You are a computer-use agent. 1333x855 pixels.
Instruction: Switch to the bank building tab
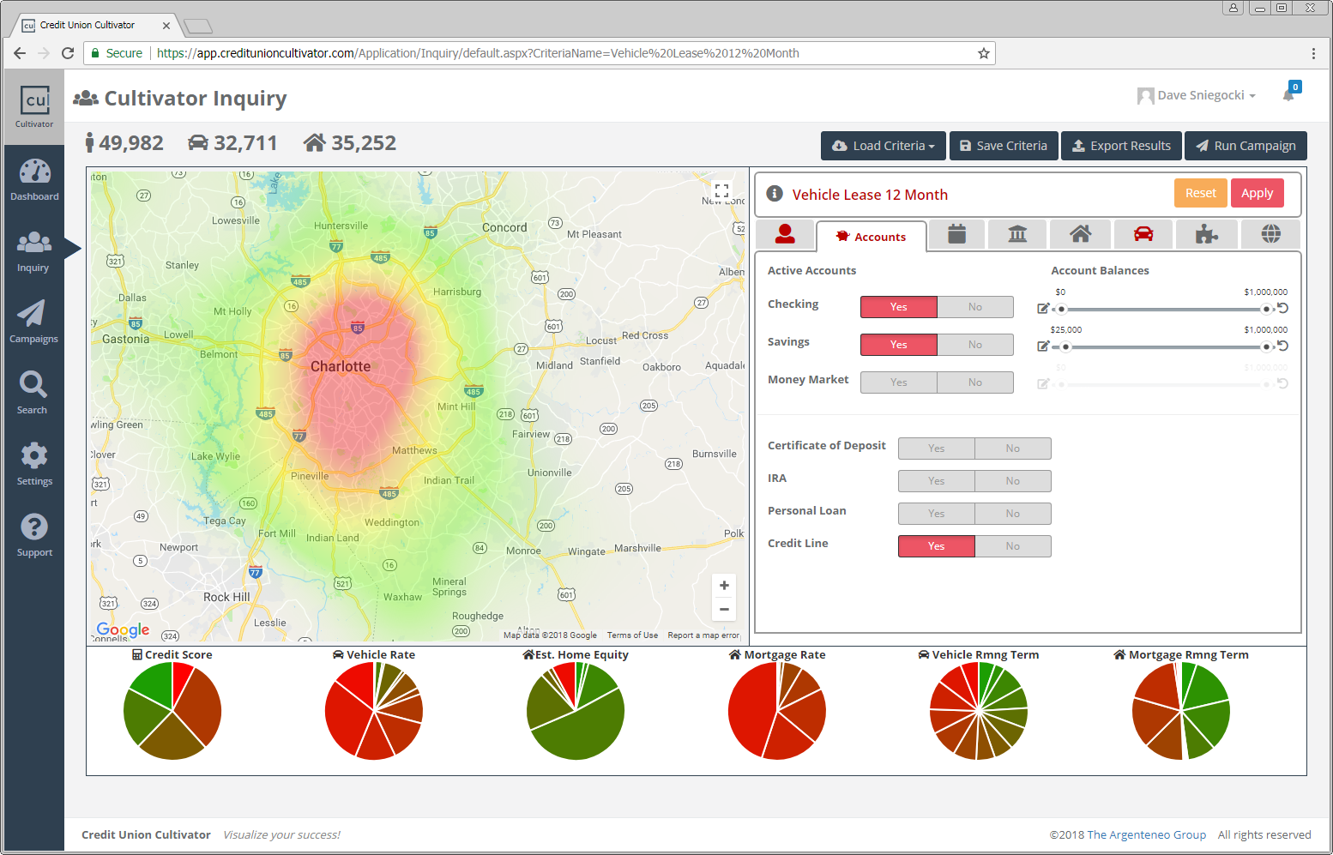1017,233
